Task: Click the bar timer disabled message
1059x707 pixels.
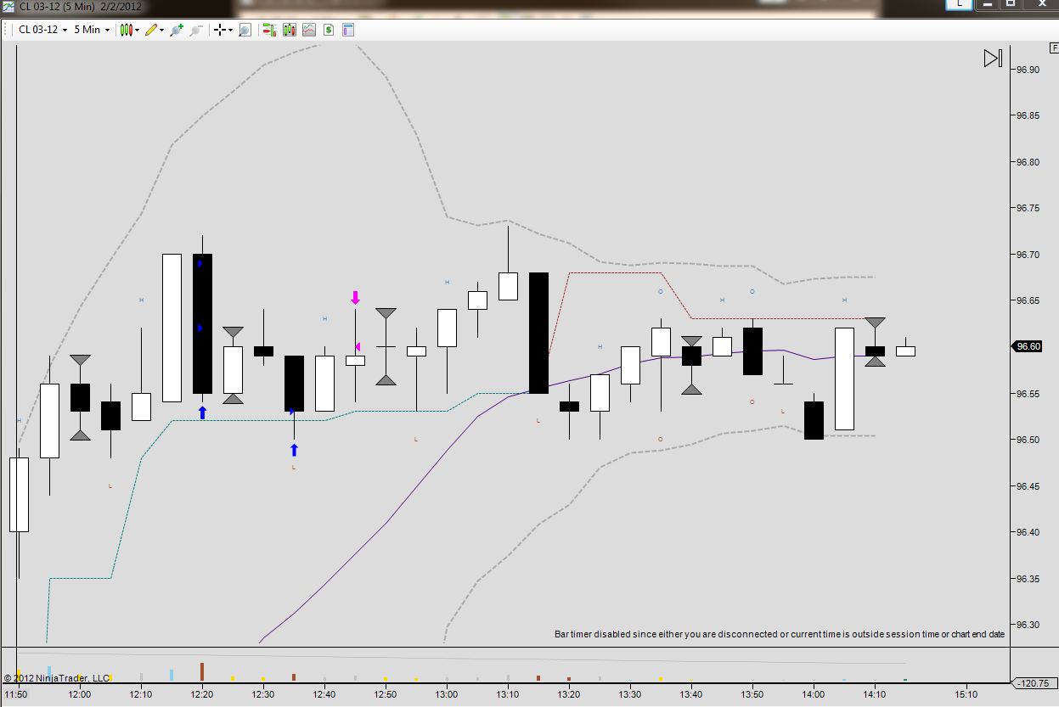Action: (x=780, y=634)
